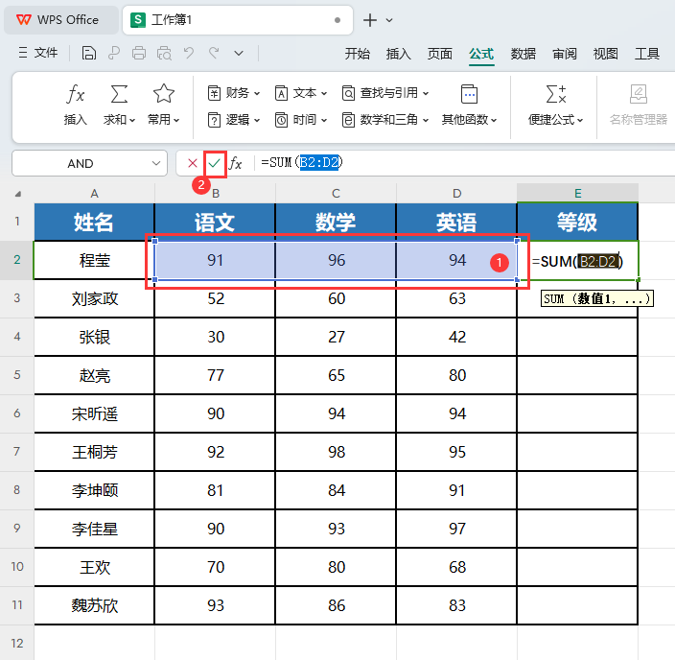Click the Undo arrow icon

pos(189,54)
